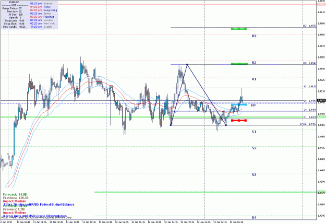Click the Federal Budget Balance countdown text
Viewport: 326px width, 224px height.
(39, 205)
